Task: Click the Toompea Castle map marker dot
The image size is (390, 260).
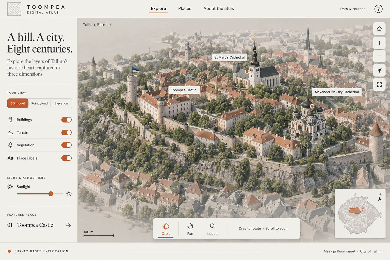Action: click(169, 104)
